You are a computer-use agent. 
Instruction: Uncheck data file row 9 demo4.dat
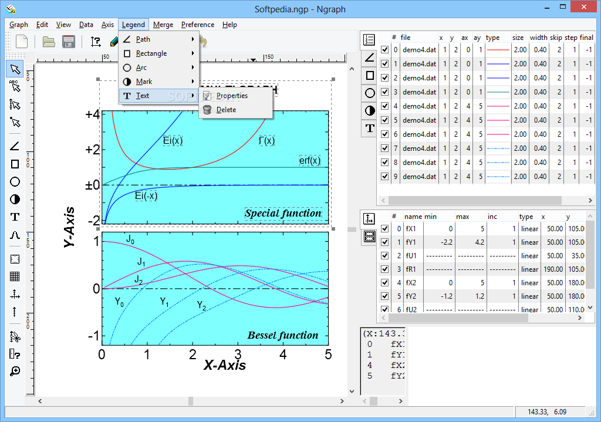(x=384, y=176)
